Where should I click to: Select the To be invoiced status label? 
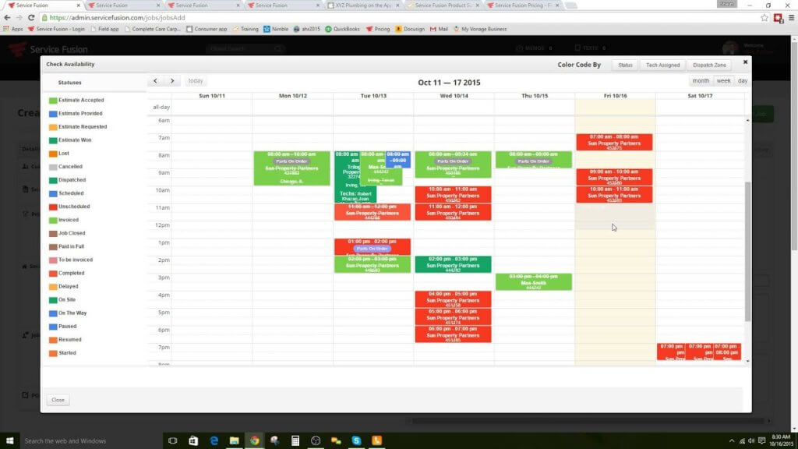pos(76,260)
